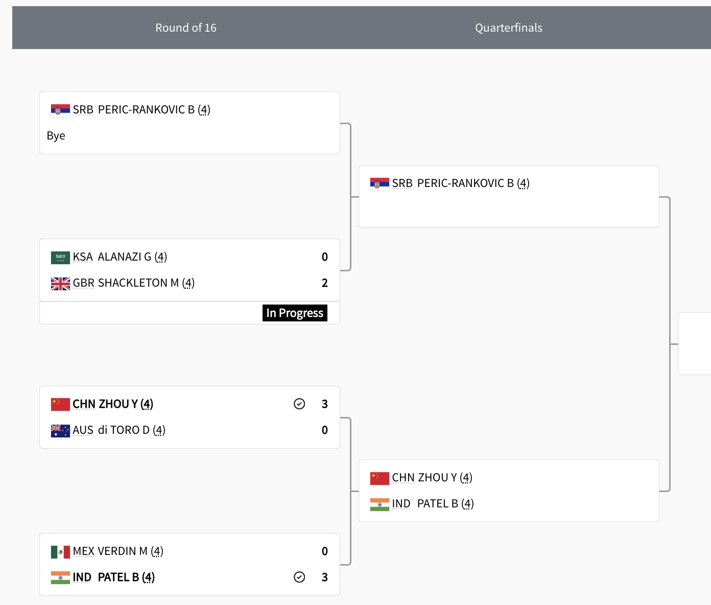Click the Great Britain flag icon

60,283
